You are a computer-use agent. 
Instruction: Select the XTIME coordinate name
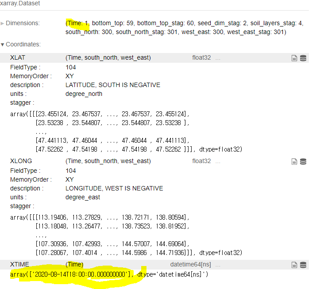point(19,265)
